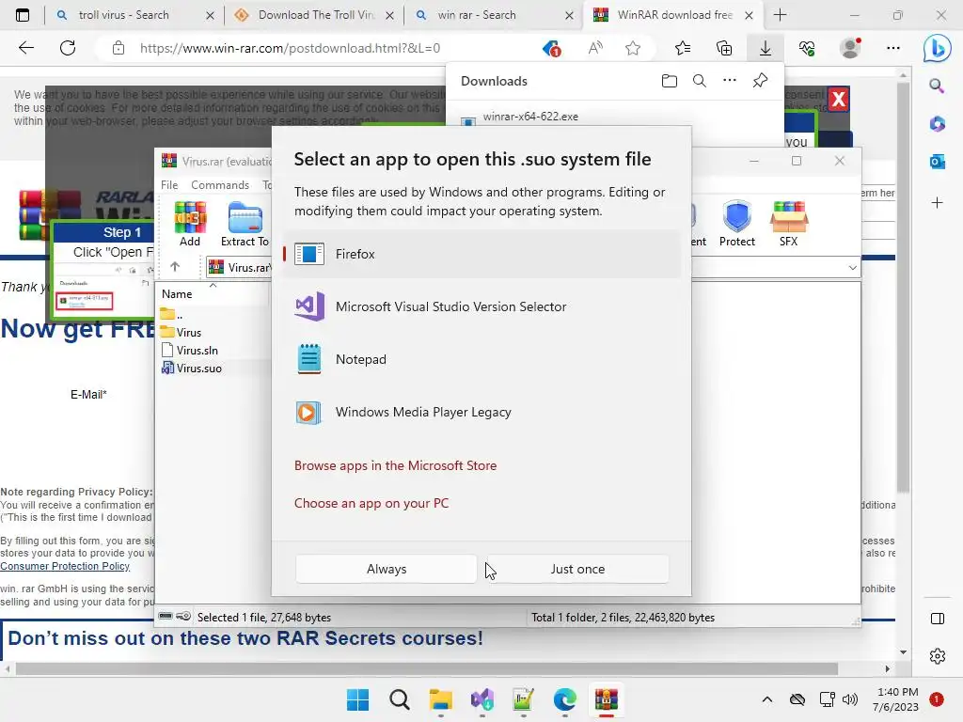Show hidden system tray icons

pyautogui.click(x=767, y=699)
